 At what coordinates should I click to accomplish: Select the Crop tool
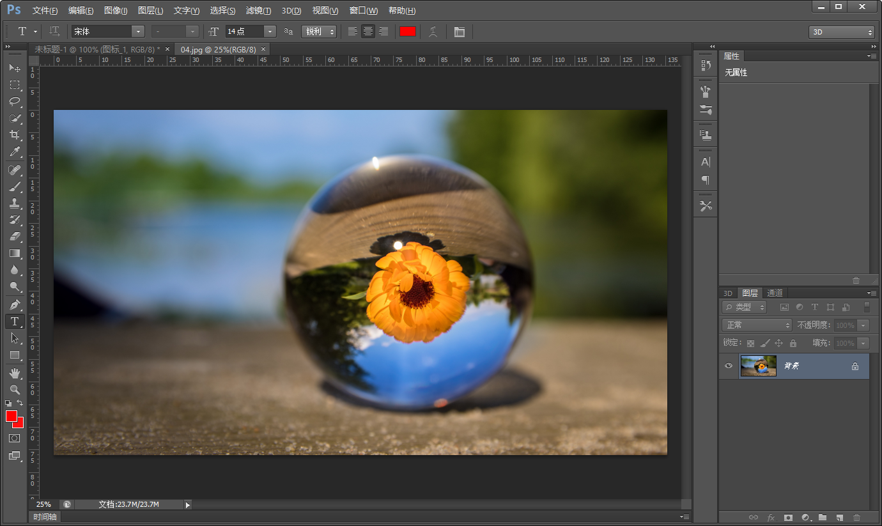tap(14, 135)
